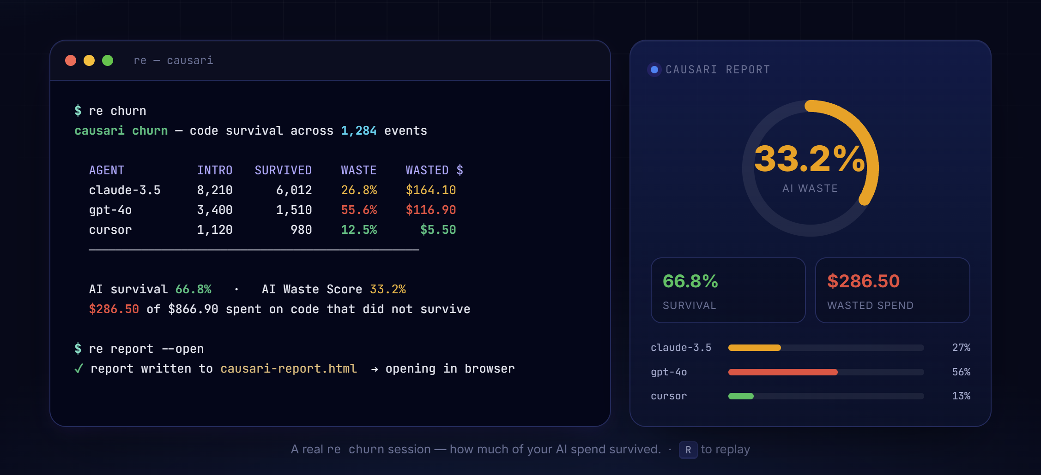This screenshot has width=1041, height=475.
Task: Click the '1,284' events count
Action: [x=359, y=131]
